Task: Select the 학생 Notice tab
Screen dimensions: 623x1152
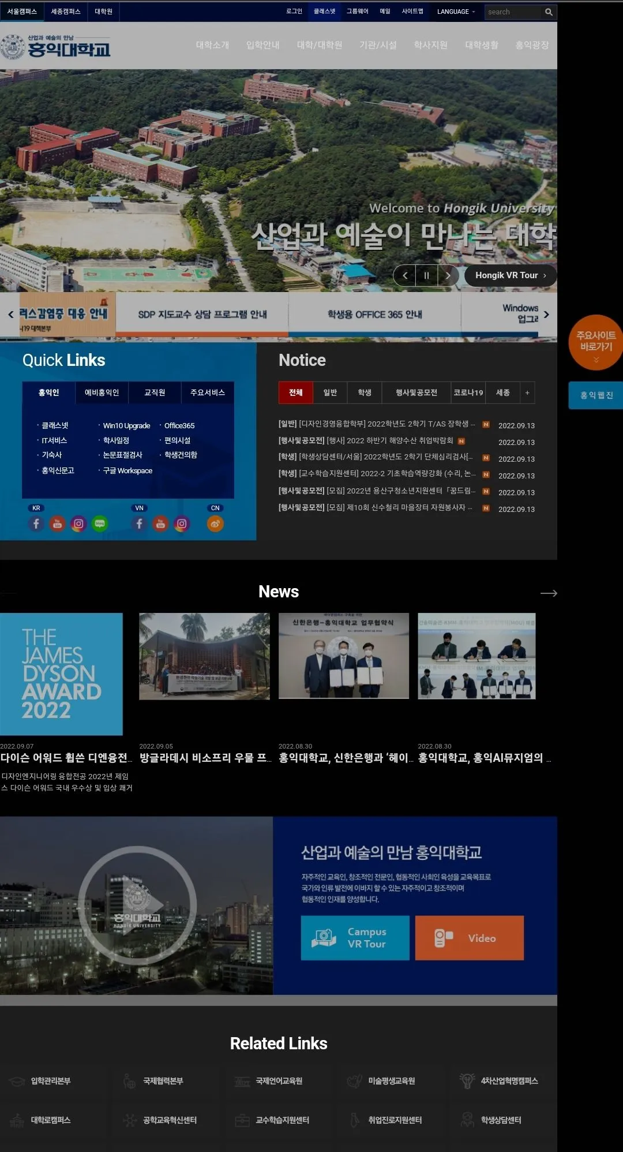Action: click(365, 392)
